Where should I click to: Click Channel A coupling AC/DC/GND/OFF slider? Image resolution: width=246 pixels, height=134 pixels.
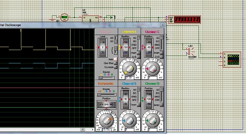pyautogui.click(x=139, y=43)
